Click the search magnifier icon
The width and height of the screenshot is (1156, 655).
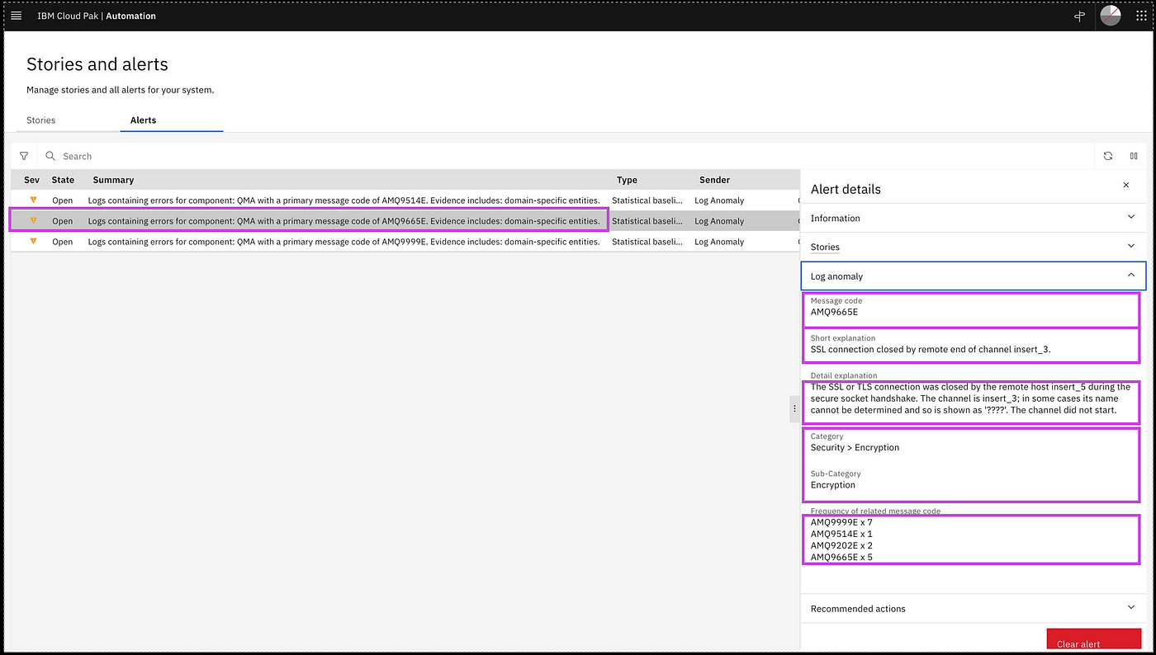[x=50, y=156]
